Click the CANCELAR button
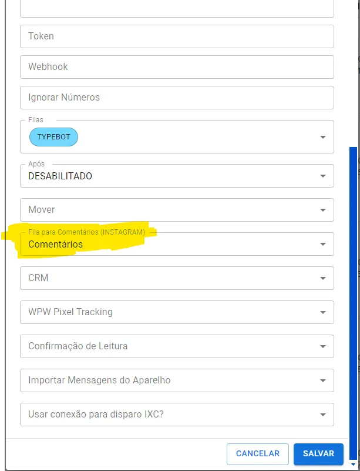Screen dimensions: 360x471 258,454
